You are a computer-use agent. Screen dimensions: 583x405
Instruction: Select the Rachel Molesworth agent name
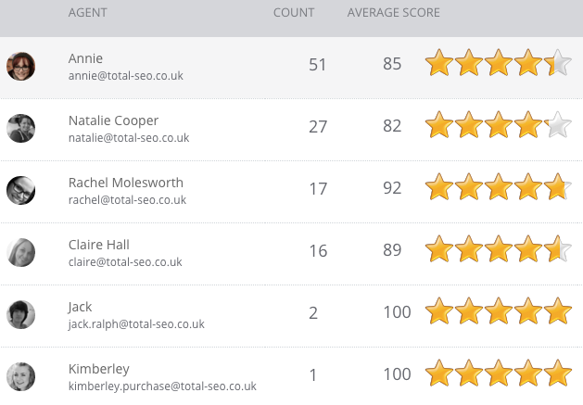[x=126, y=183]
